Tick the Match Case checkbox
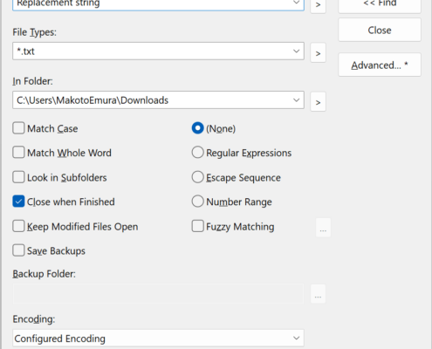 pos(18,128)
